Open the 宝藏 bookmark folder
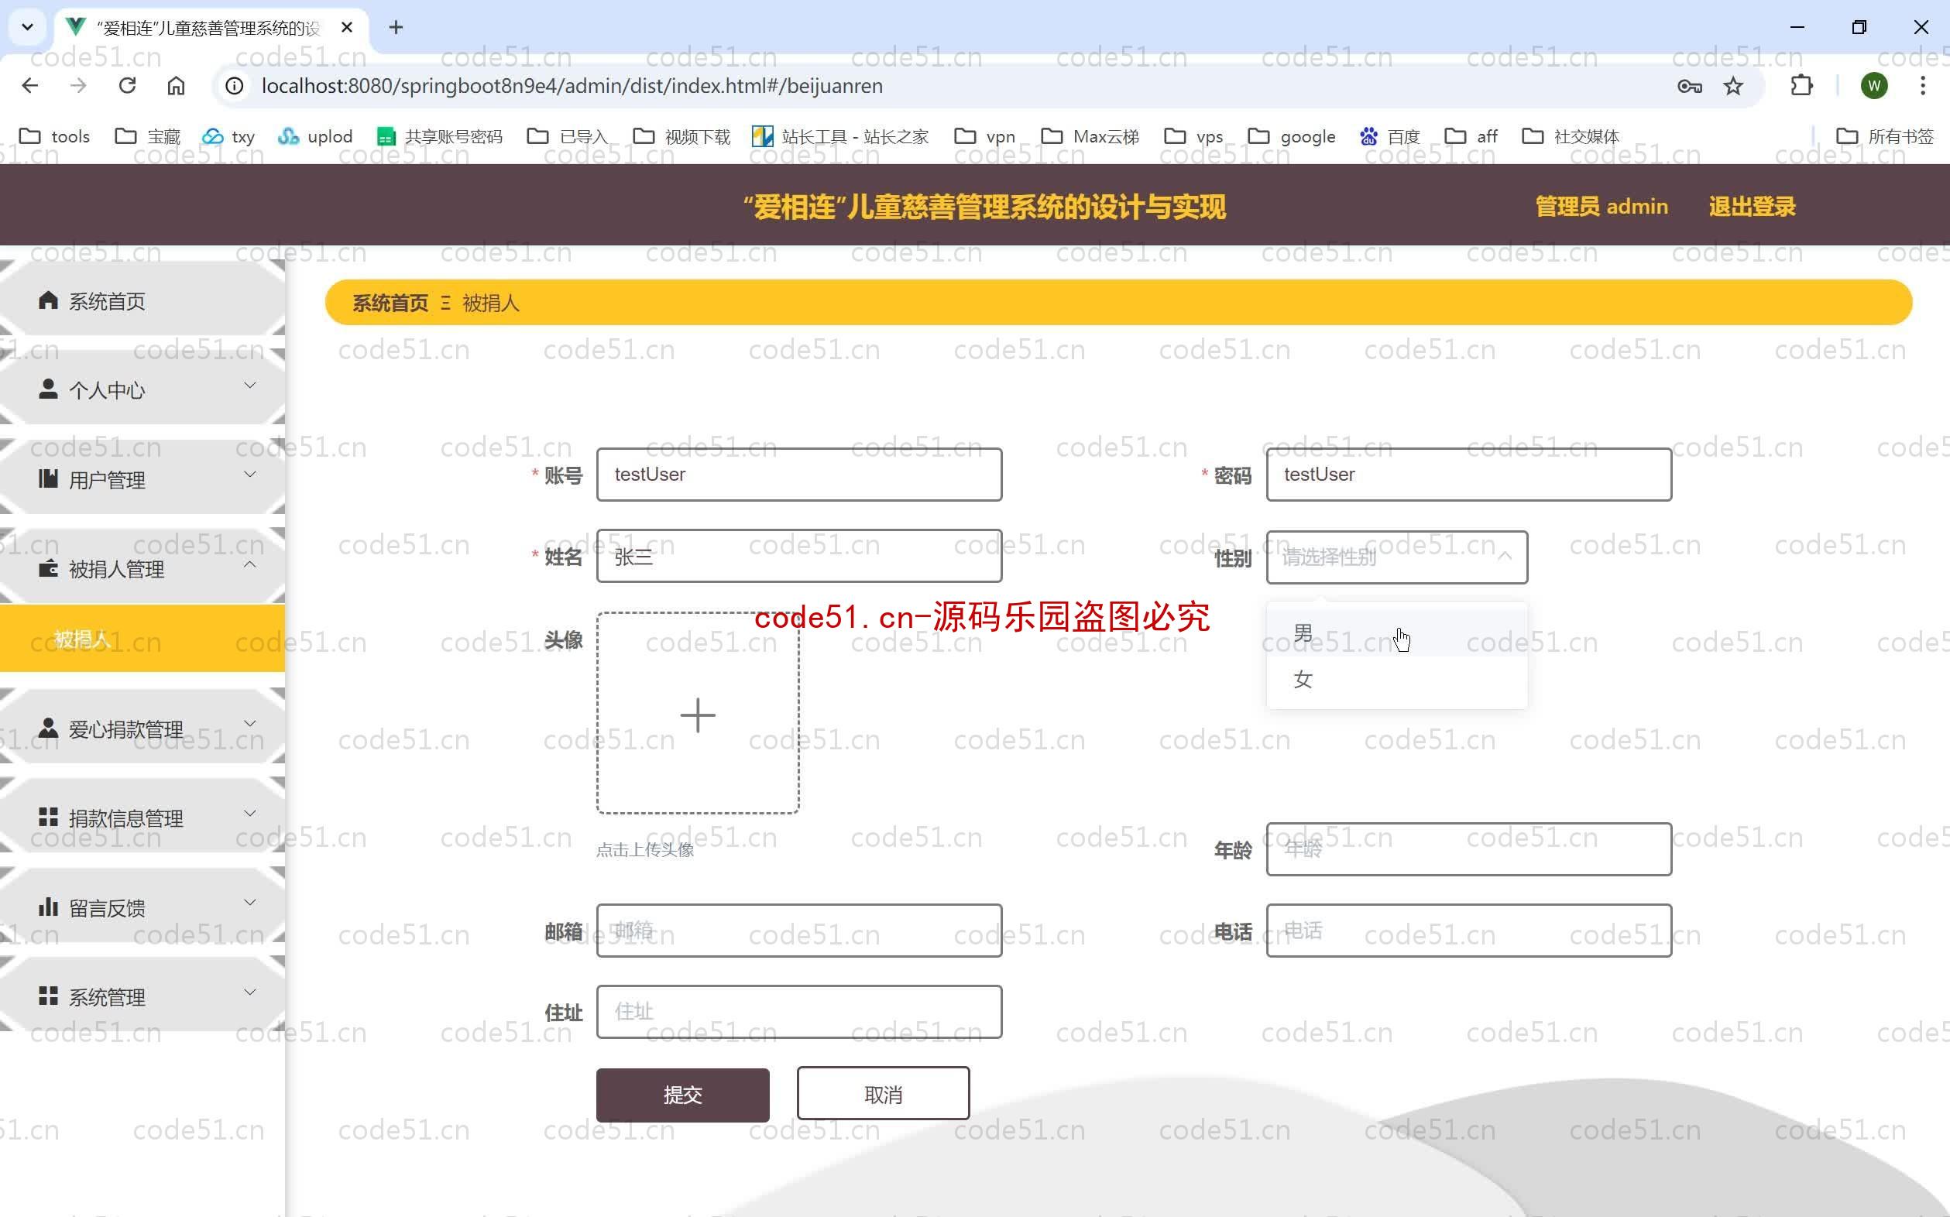This screenshot has height=1217, width=1950. coord(148,136)
